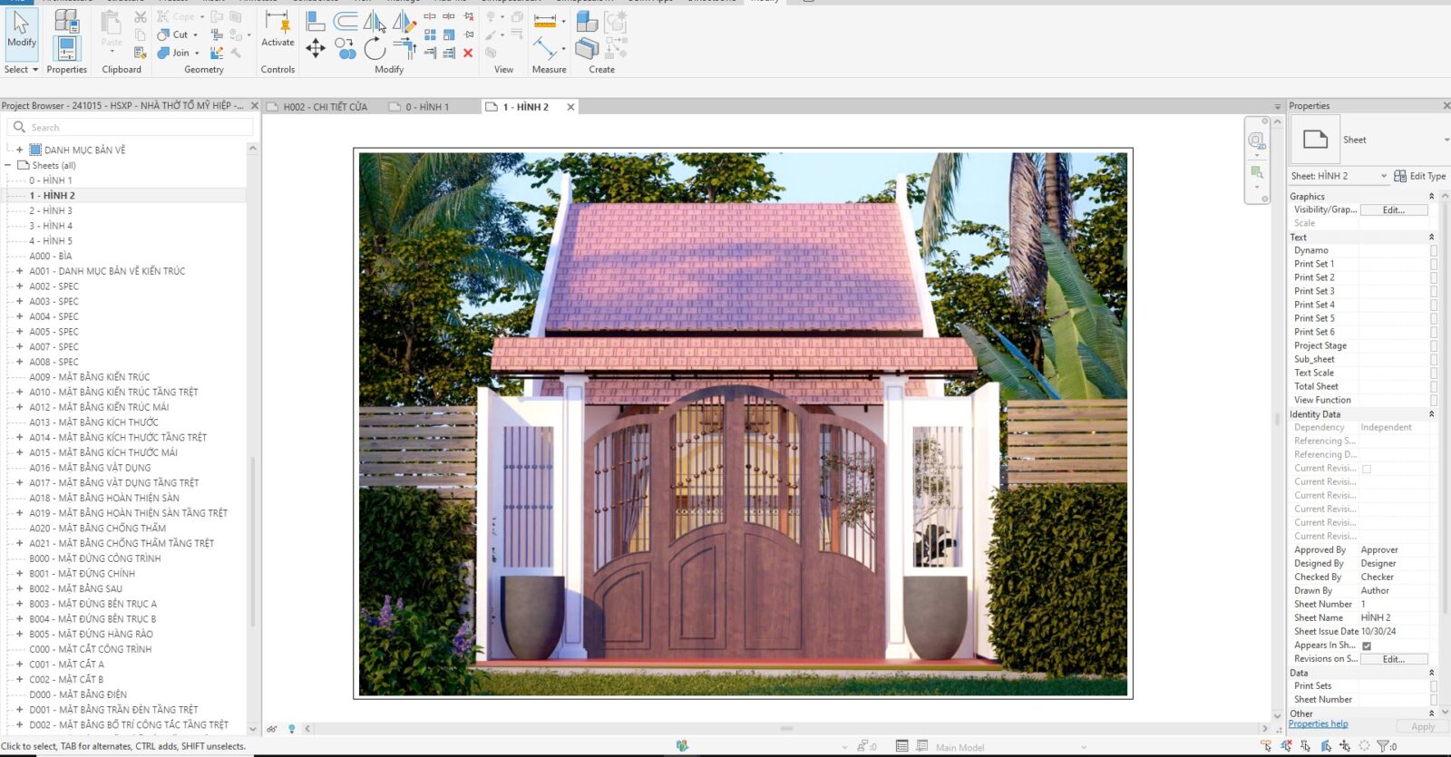Expand sheet A010 - MẶT BẰNG KIẾN TRÚC TẦNG TRỆT
1451x757 pixels.
click(19, 392)
